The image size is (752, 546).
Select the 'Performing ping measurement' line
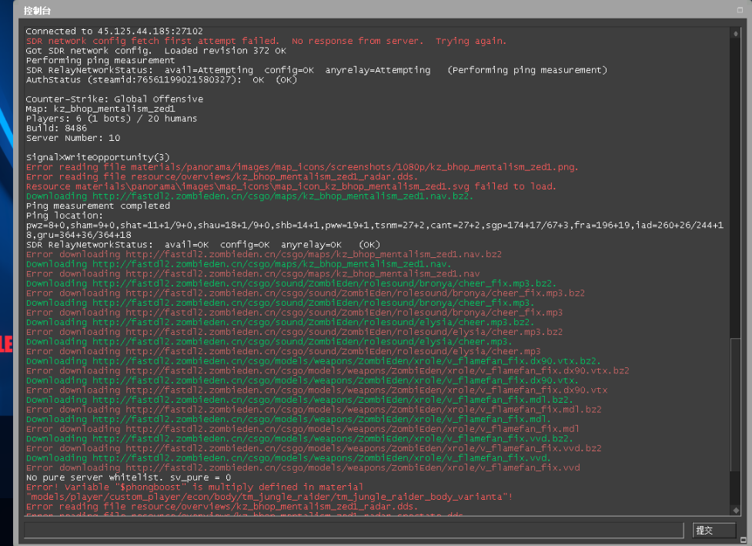coord(100,61)
